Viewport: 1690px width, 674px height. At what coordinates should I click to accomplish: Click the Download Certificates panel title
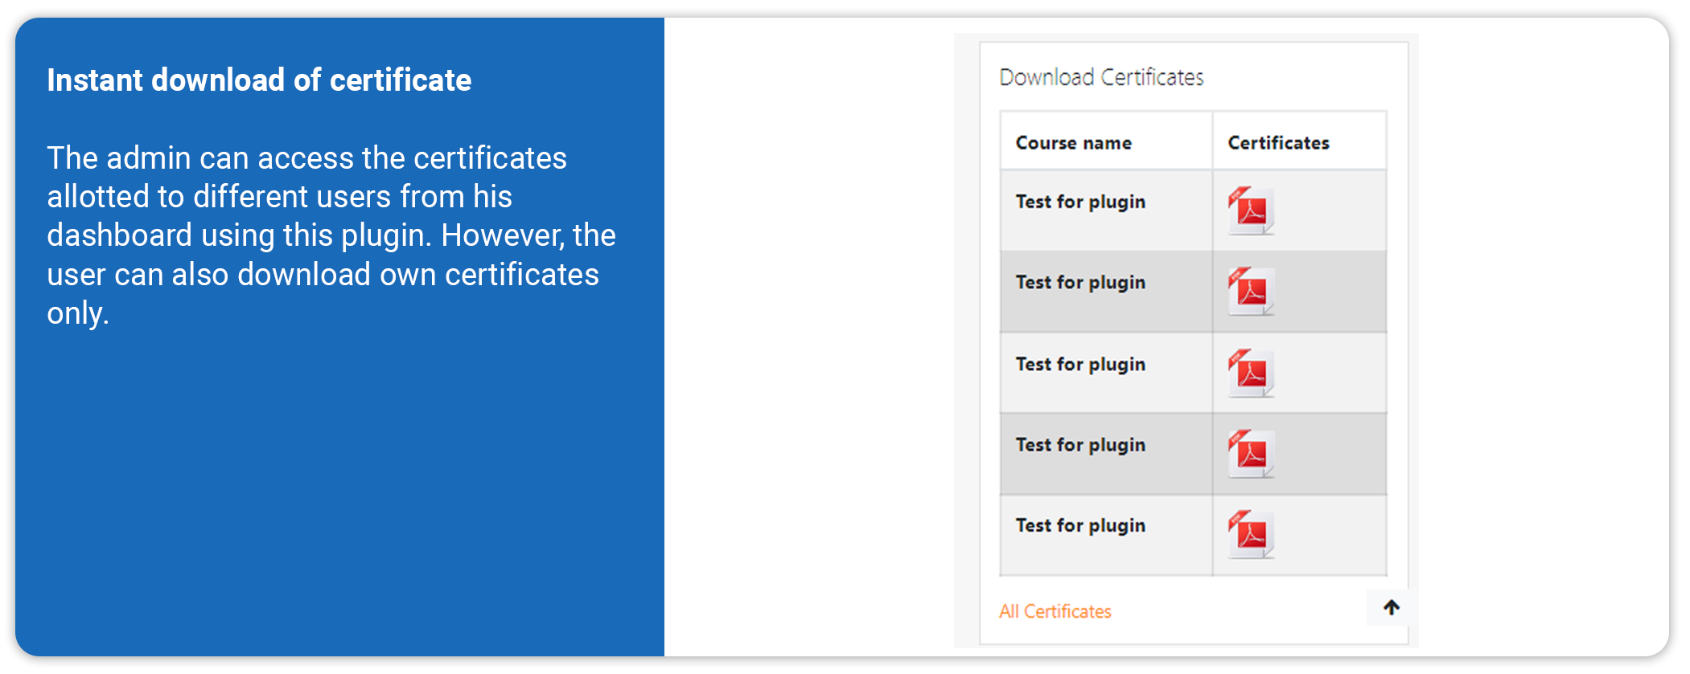[1100, 77]
